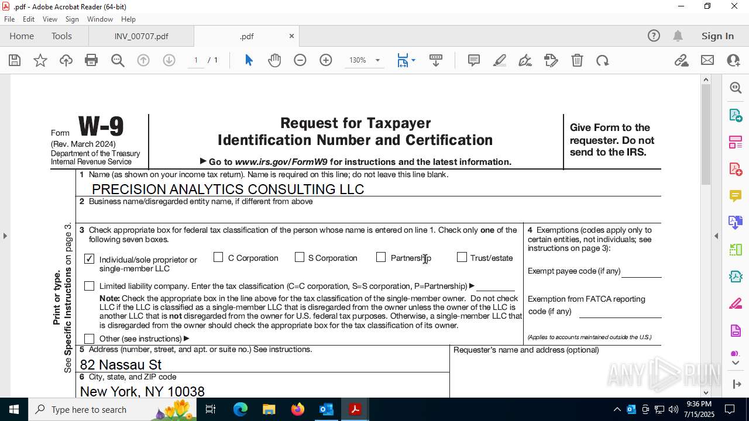Viewport: 749px width, 421px height.
Task: Collapse the right tools pane
Action: (x=716, y=236)
